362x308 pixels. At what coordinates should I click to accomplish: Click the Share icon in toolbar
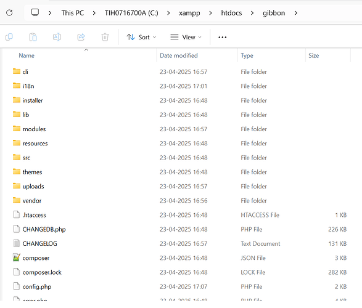tap(81, 37)
